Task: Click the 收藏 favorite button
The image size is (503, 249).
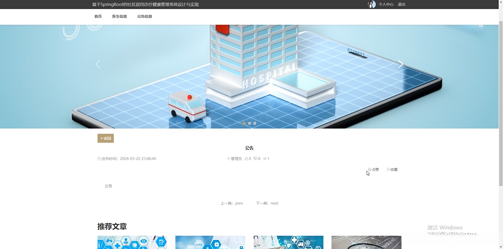Action: point(392,169)
